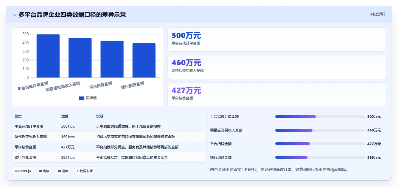The height and width of the screenshot is (187, 398).
Task: Click the blue legend swatch for 指标值
Action: coord(81,98)
